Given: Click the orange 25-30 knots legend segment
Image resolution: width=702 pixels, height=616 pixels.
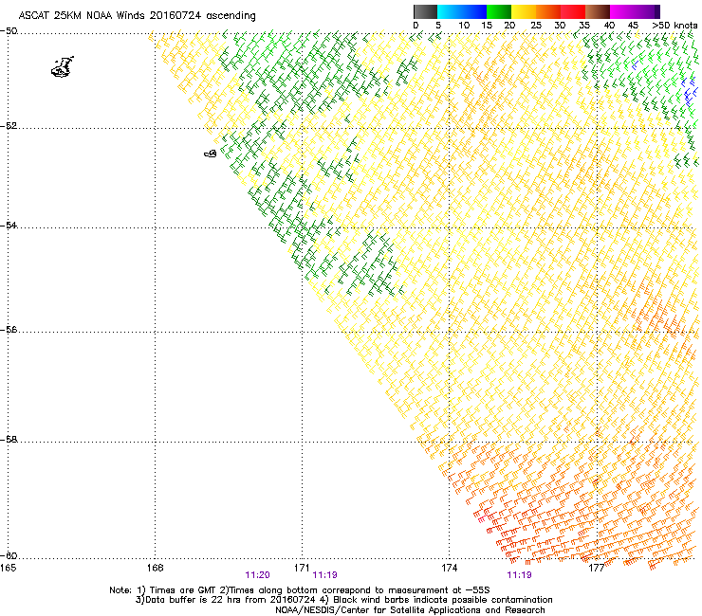Looking at the screenshot, I should click(548, 11).
